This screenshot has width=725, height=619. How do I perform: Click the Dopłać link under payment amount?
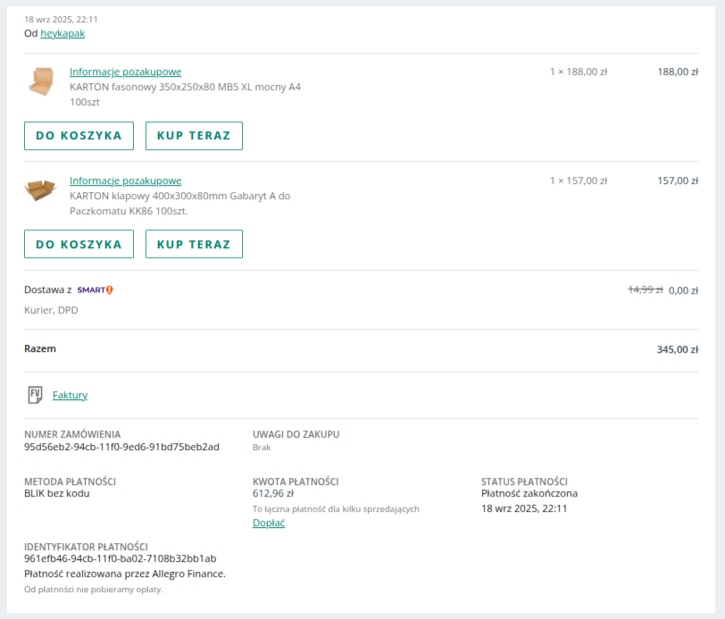click(269, 523)
